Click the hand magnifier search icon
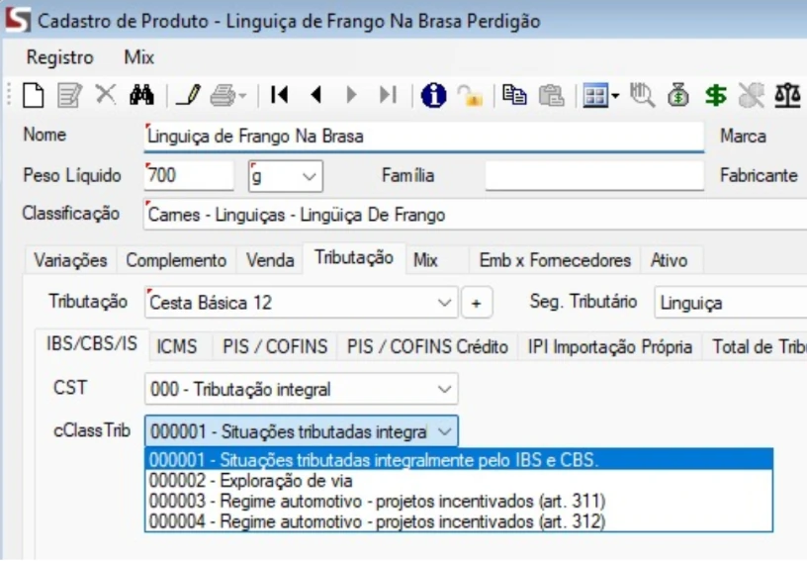The width and height of the screenshot is (807, 561). 642,96
